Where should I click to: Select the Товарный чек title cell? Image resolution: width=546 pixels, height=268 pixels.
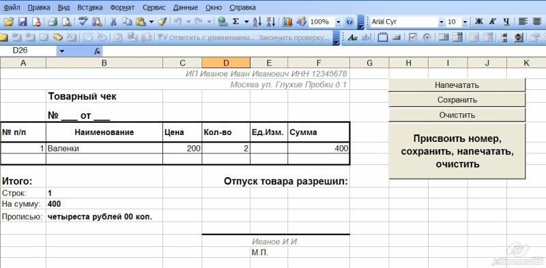point(104,96)
